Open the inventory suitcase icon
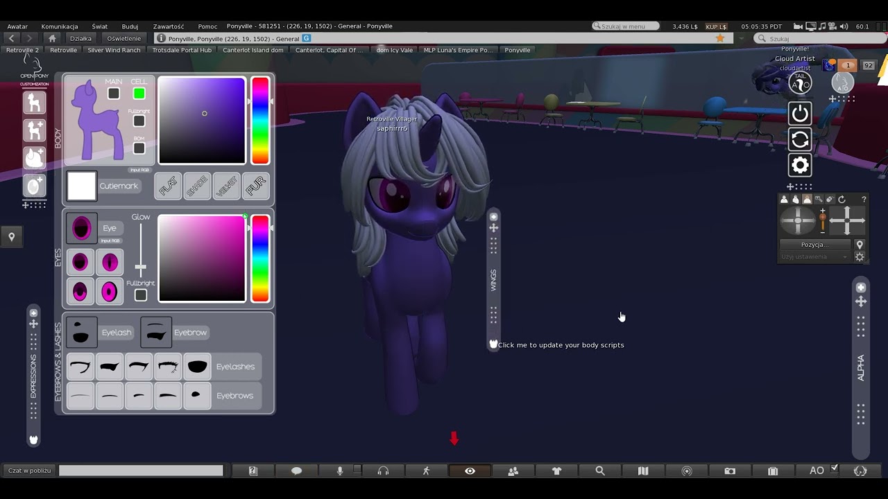Viewport: 888px width, 499px height. (773, 471)
